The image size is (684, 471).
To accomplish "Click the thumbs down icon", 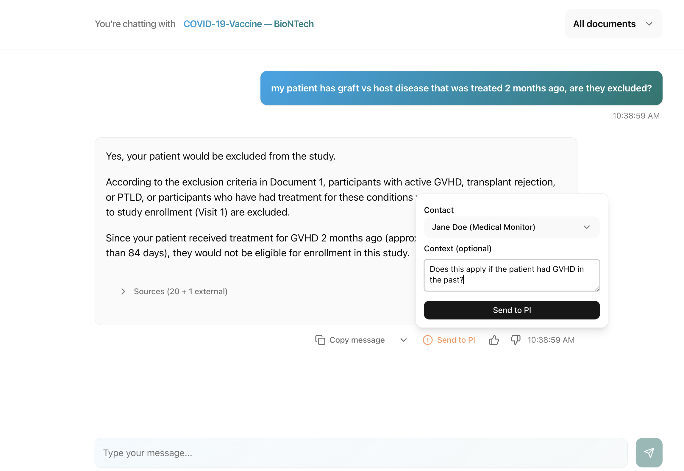I will point(515,340).
